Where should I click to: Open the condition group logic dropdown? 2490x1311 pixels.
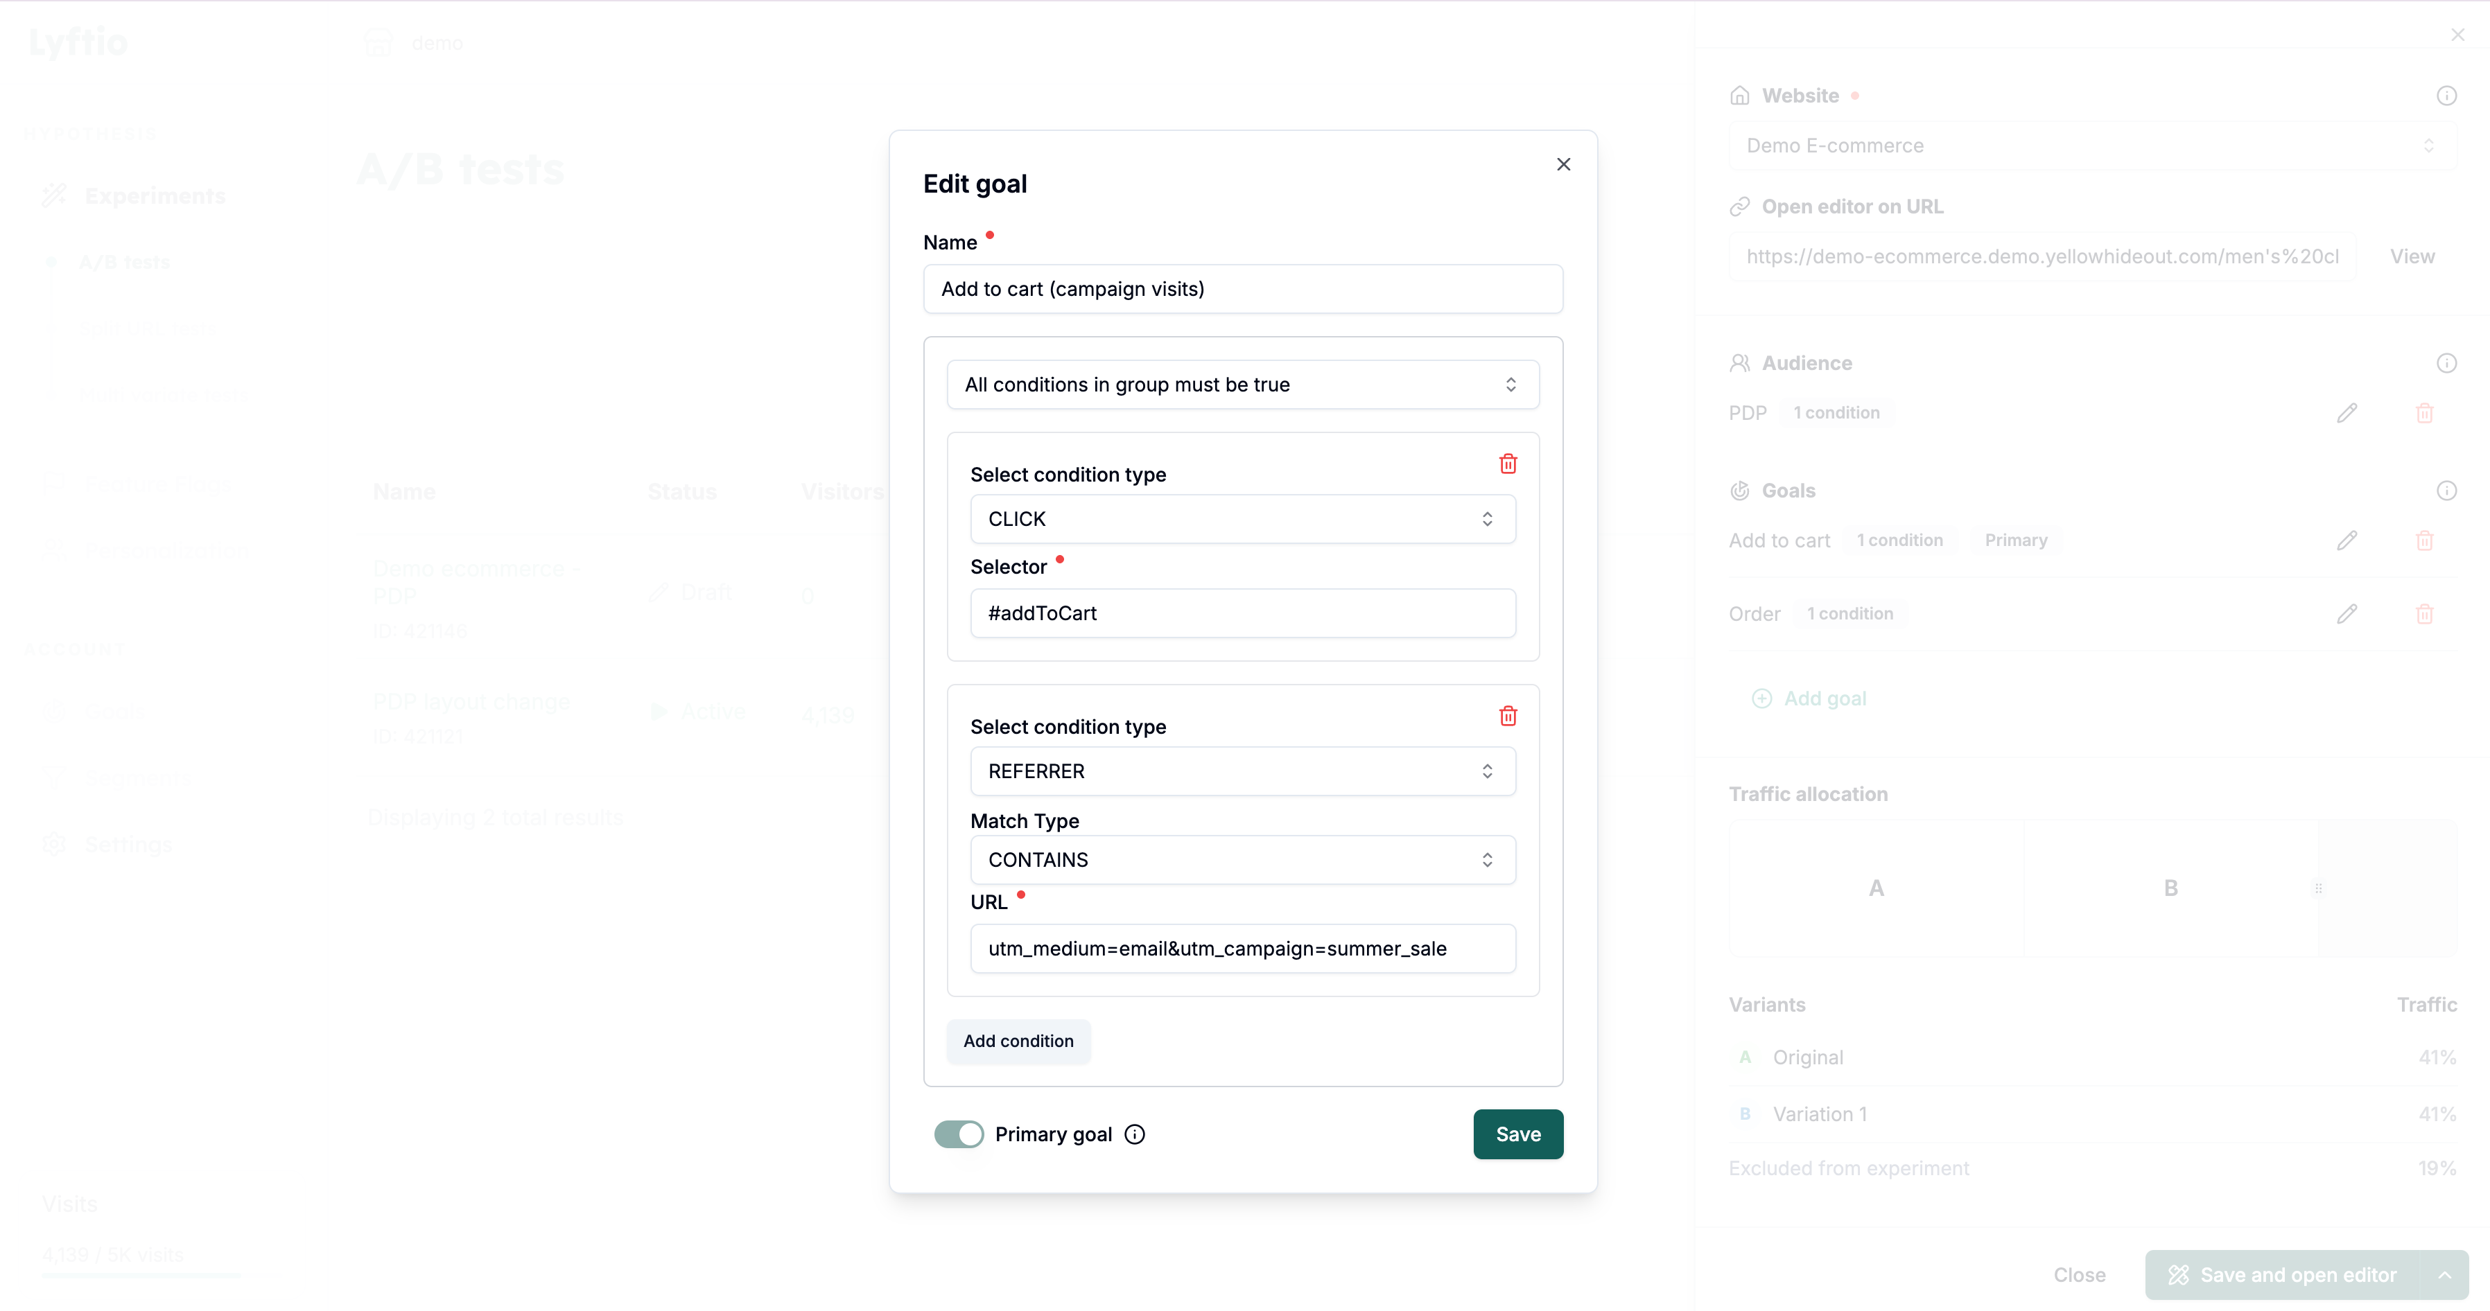(x=1242, y=385)
